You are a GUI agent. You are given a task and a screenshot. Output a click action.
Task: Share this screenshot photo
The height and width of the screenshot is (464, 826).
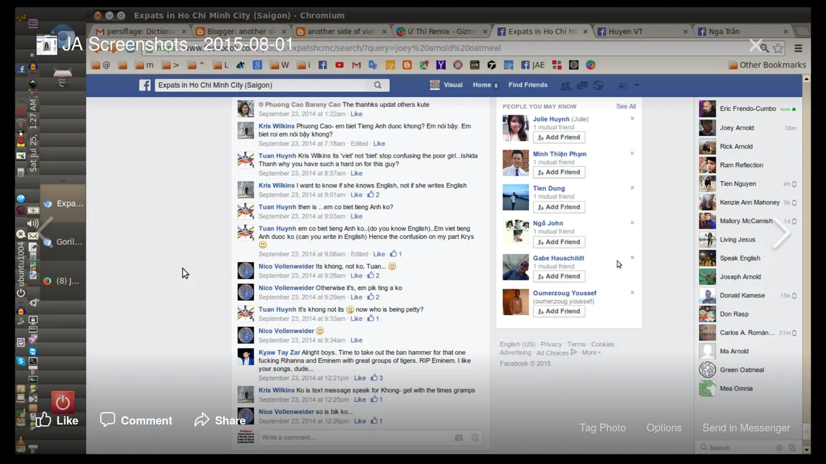220,420
